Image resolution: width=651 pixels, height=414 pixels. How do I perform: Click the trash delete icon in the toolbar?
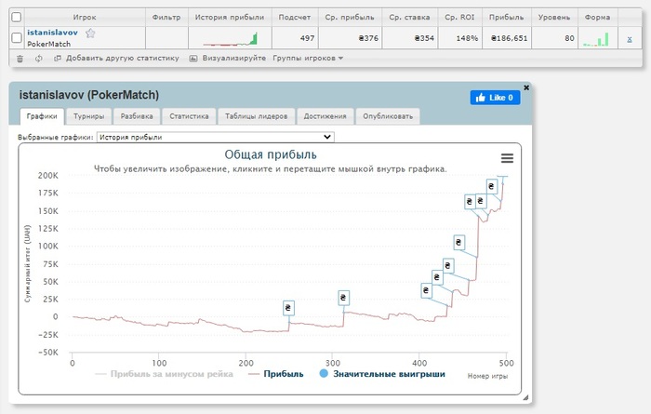tap(20, 59)
